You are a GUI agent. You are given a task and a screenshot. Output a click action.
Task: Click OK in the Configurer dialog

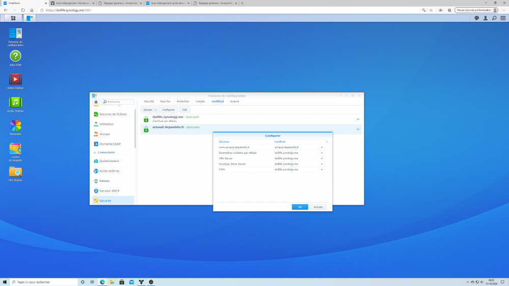pos(300,207)
